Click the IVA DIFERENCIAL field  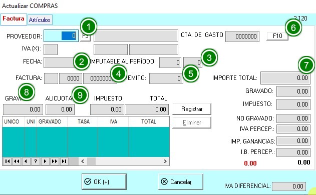pos(289,186)
